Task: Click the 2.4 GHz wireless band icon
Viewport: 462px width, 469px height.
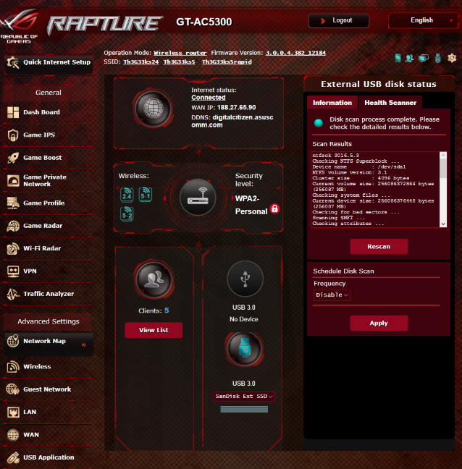Action: coord(127,195)
